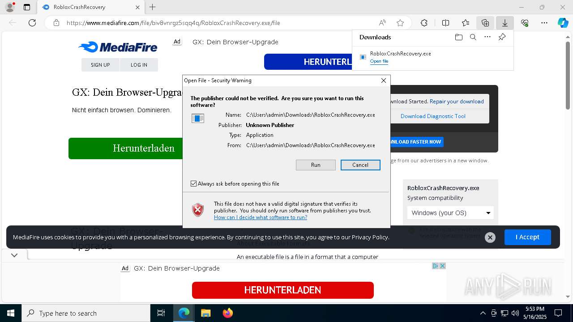Open Download Diagnostic Tool link
573x322 pixels.
click(x=433, y=116)
